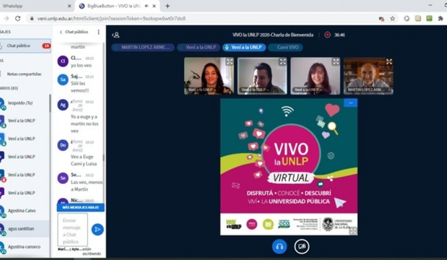
Task: Open the headphones audio button
Action: click(x=279, y=247)
